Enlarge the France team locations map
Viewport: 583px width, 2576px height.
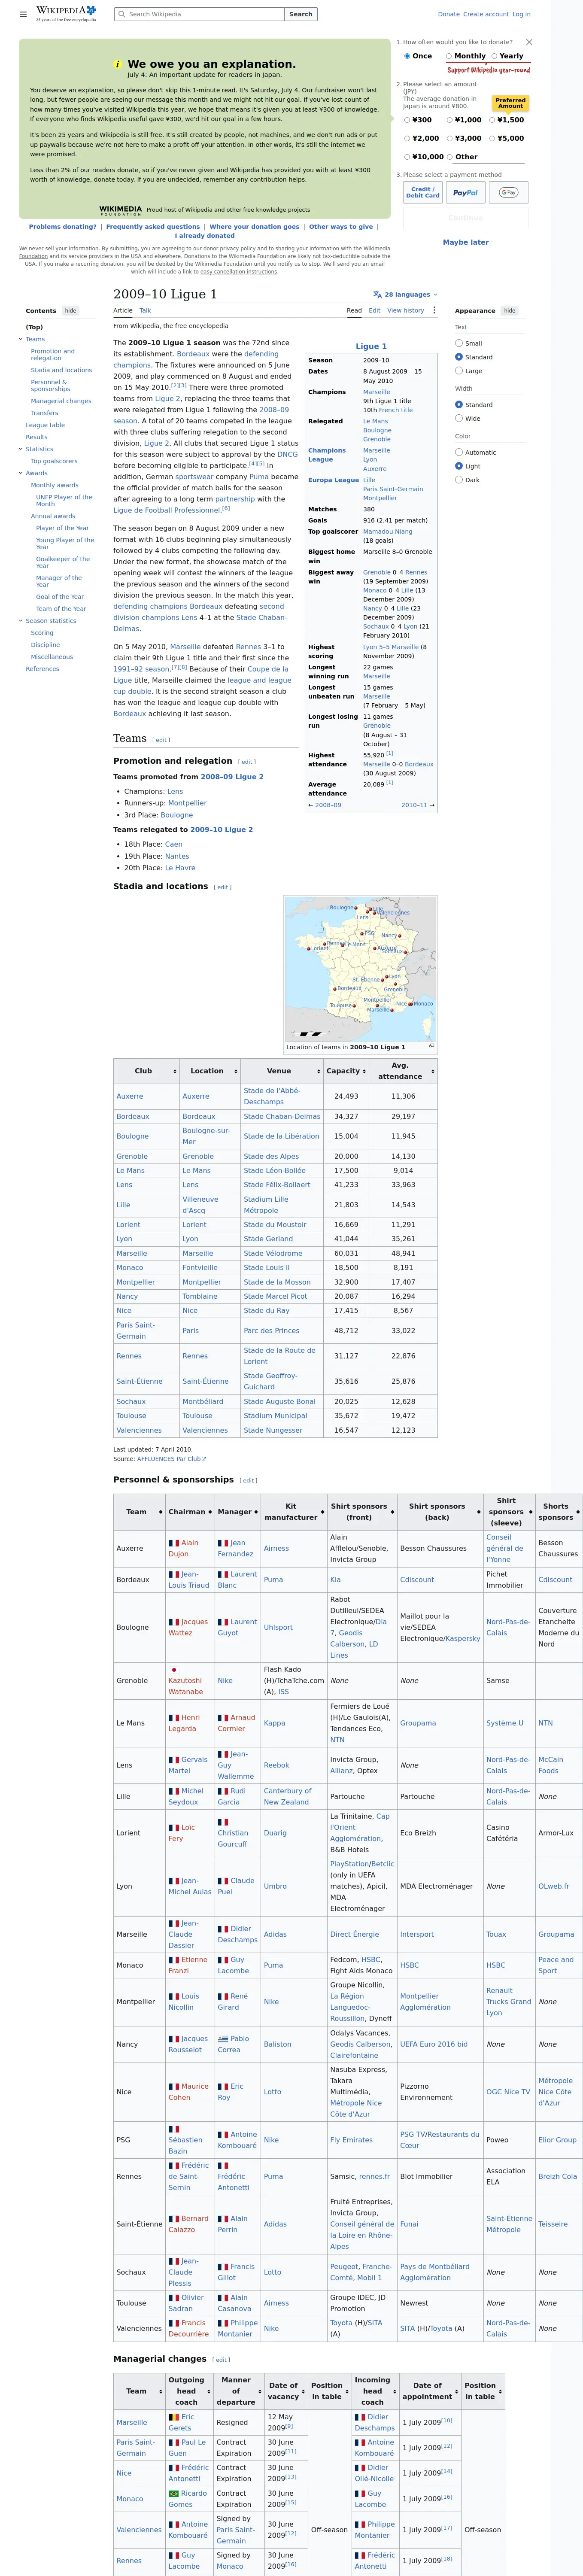pyautogui.click(x=431, y=1046)
